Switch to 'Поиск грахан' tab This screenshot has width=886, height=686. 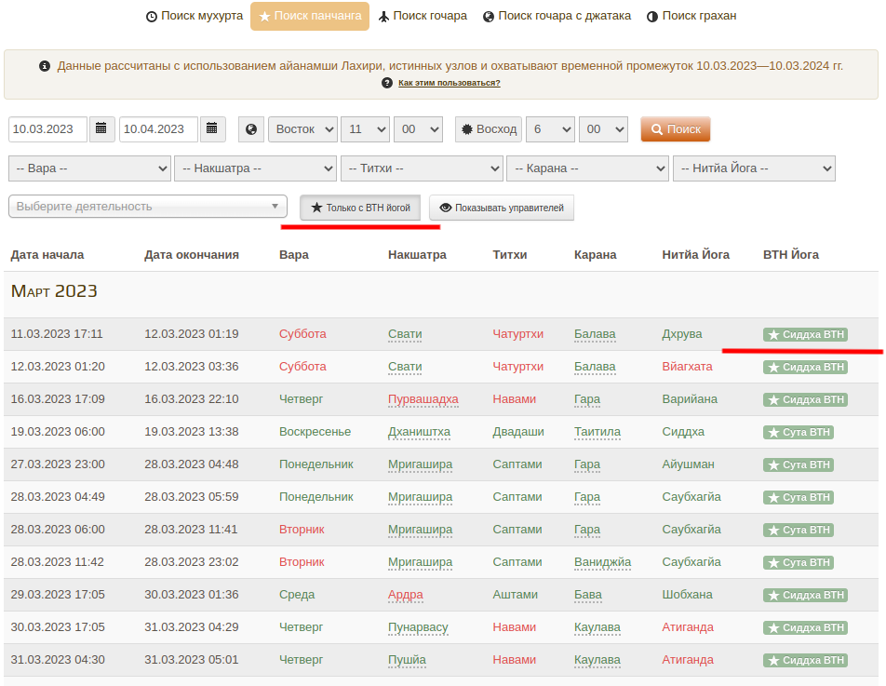click(x=691, y=17)
